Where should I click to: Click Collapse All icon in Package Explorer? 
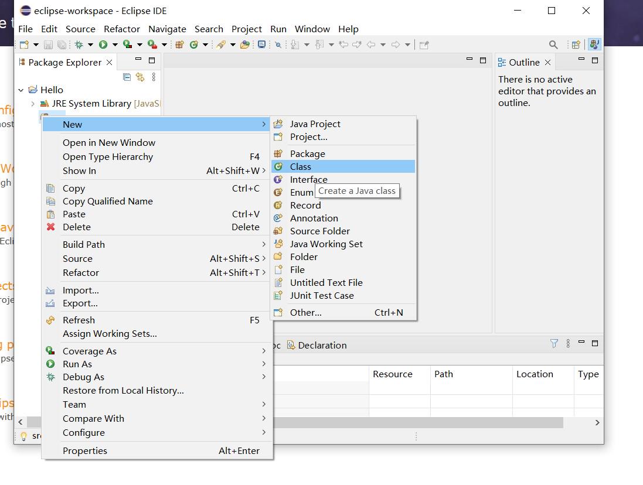pyautogui.click(x=127, y=77)
